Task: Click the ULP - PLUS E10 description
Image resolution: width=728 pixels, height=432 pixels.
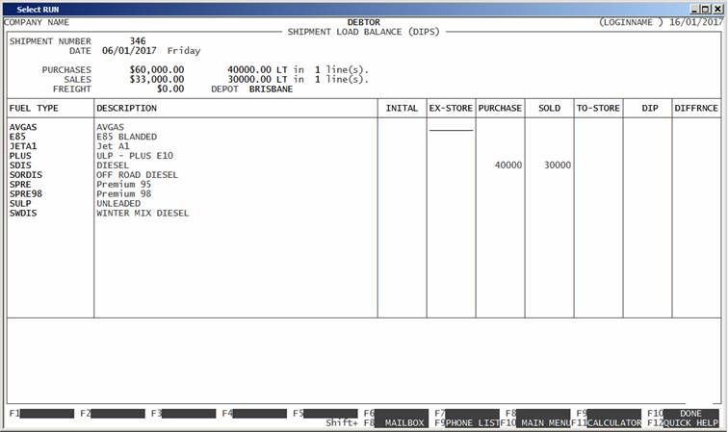Action: [x=135, y=156]
